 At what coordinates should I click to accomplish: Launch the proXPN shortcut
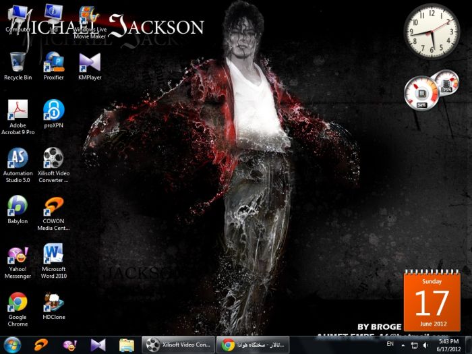tap(53, 114)
